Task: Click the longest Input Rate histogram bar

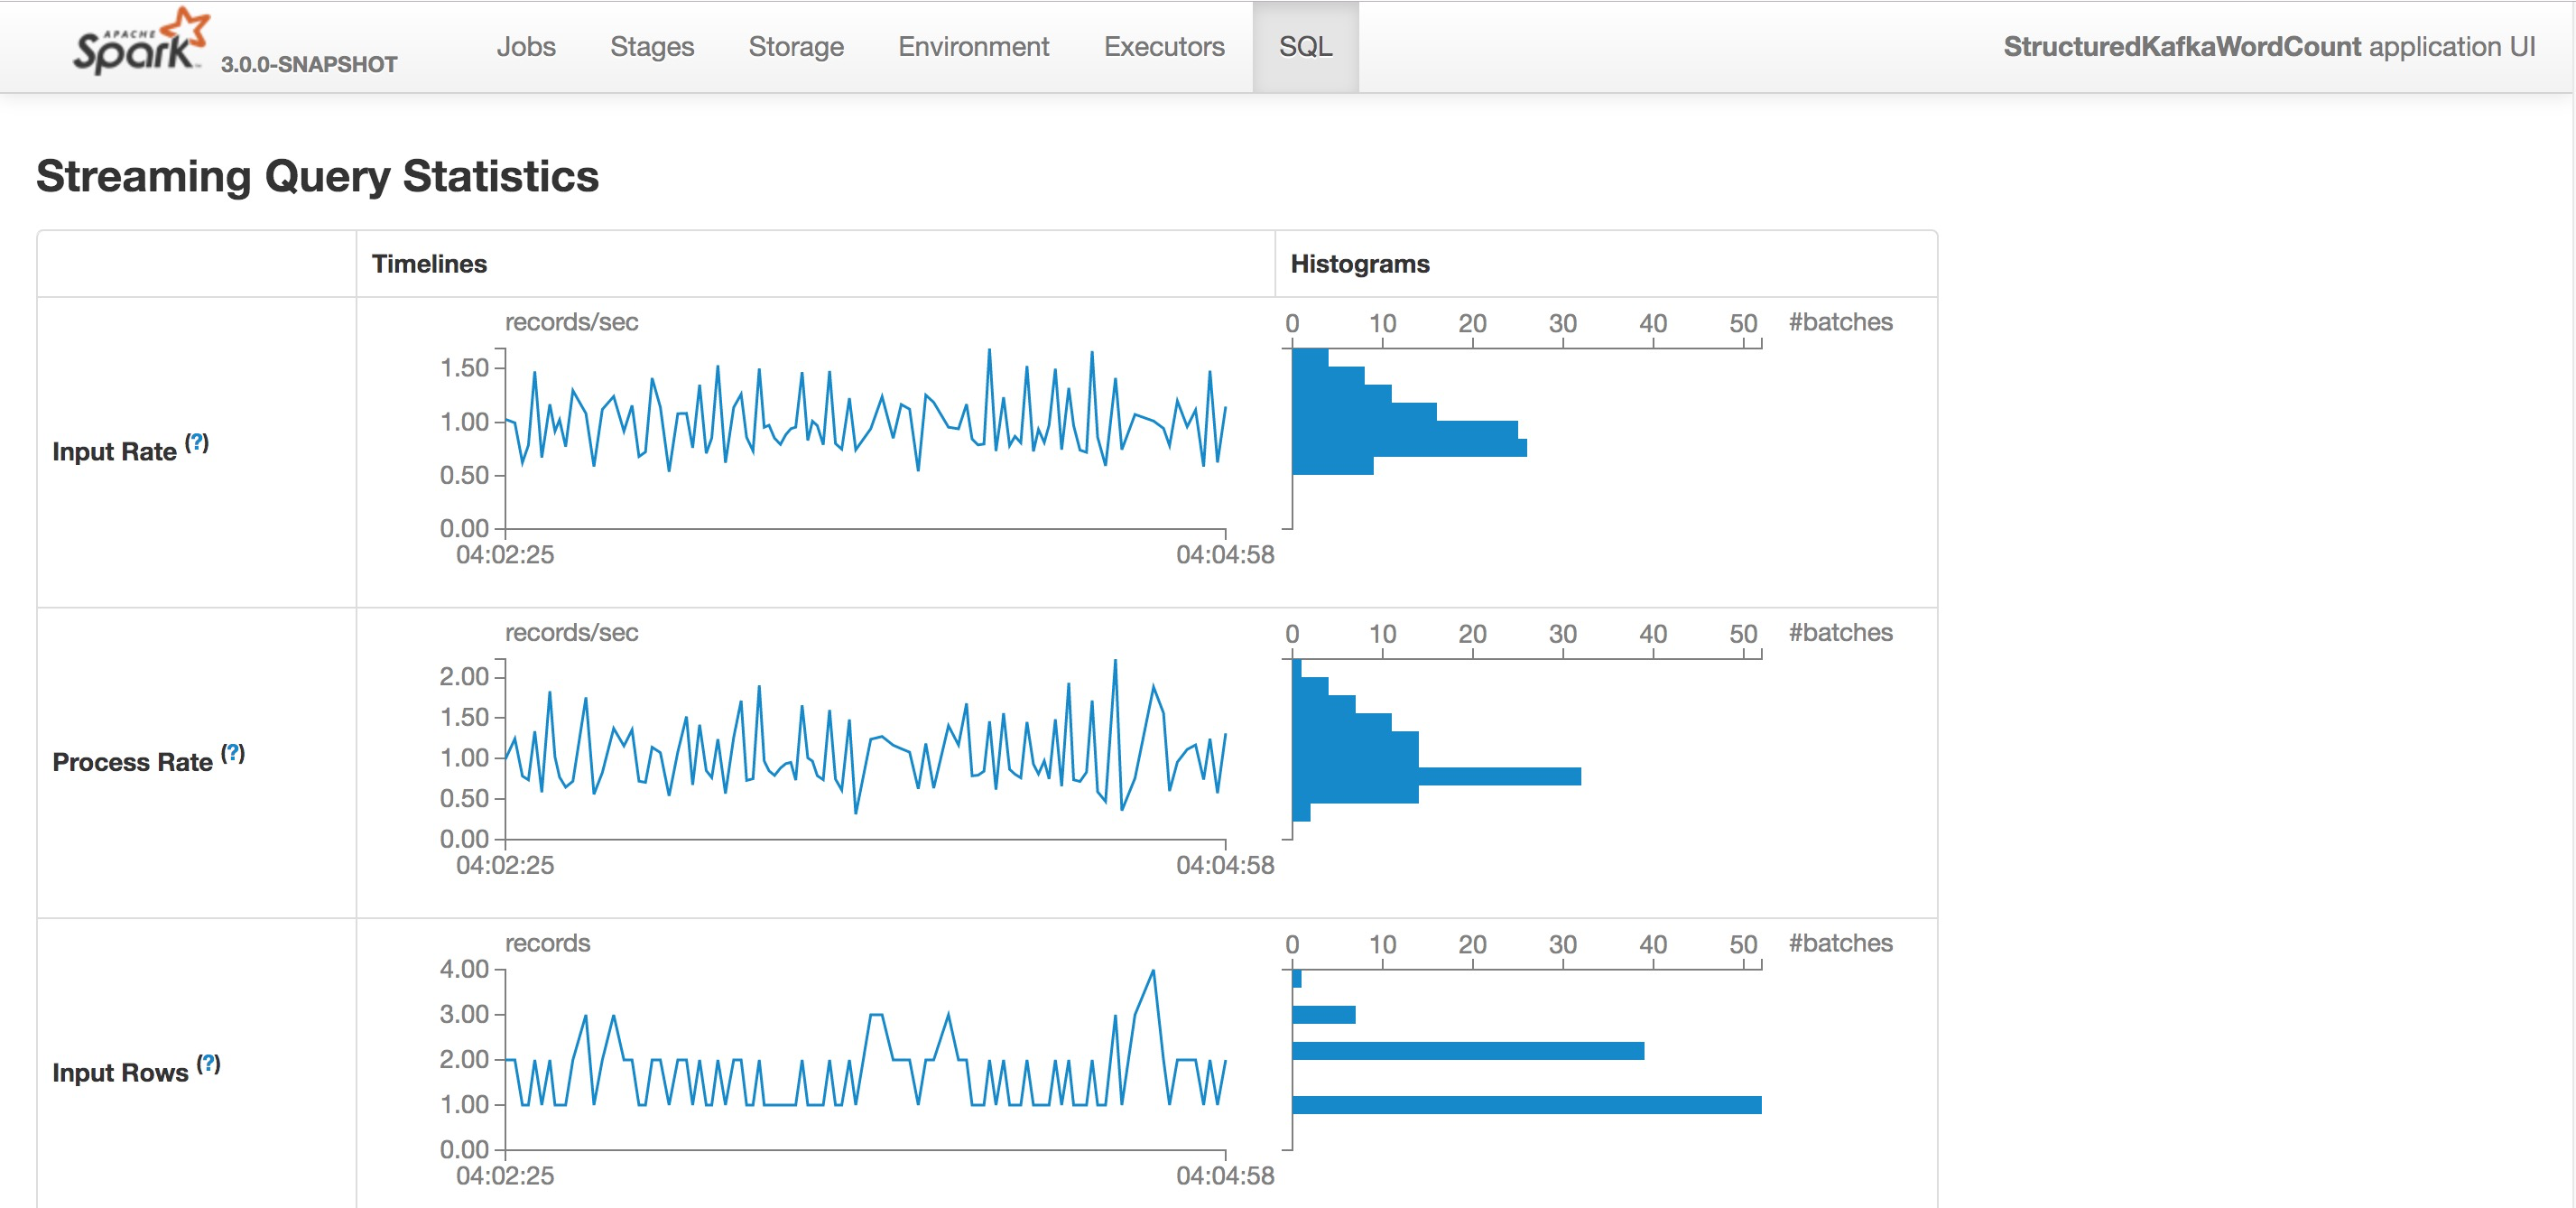Action: (1410, 447)
